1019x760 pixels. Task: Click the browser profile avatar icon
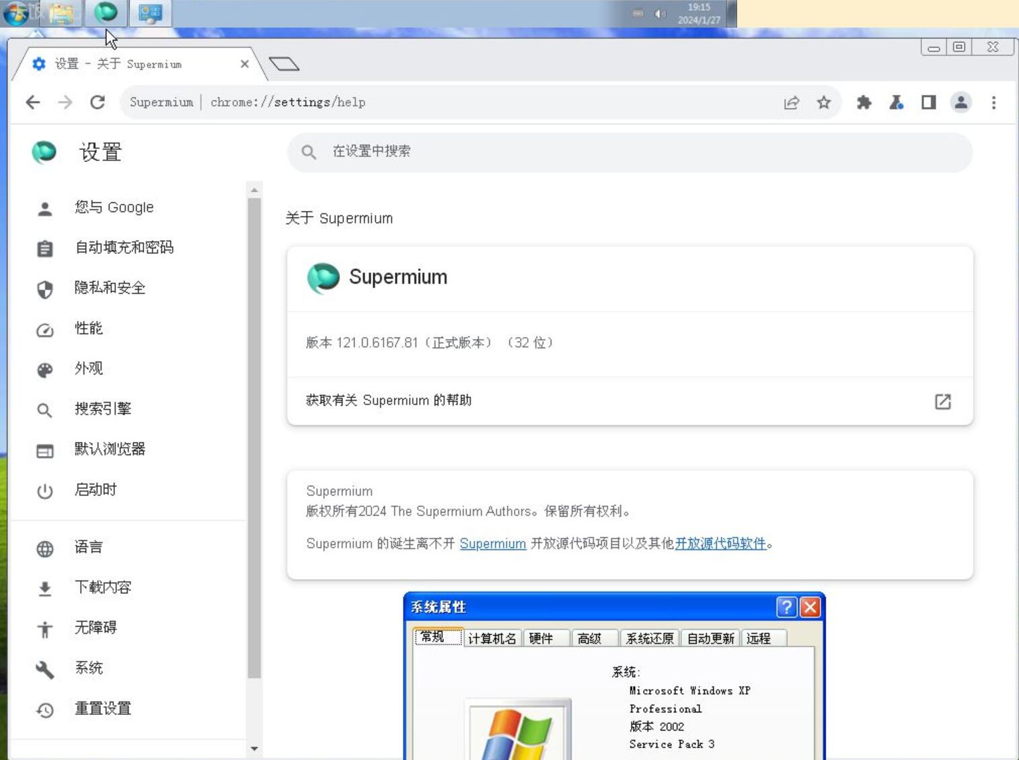click(960, 102)
